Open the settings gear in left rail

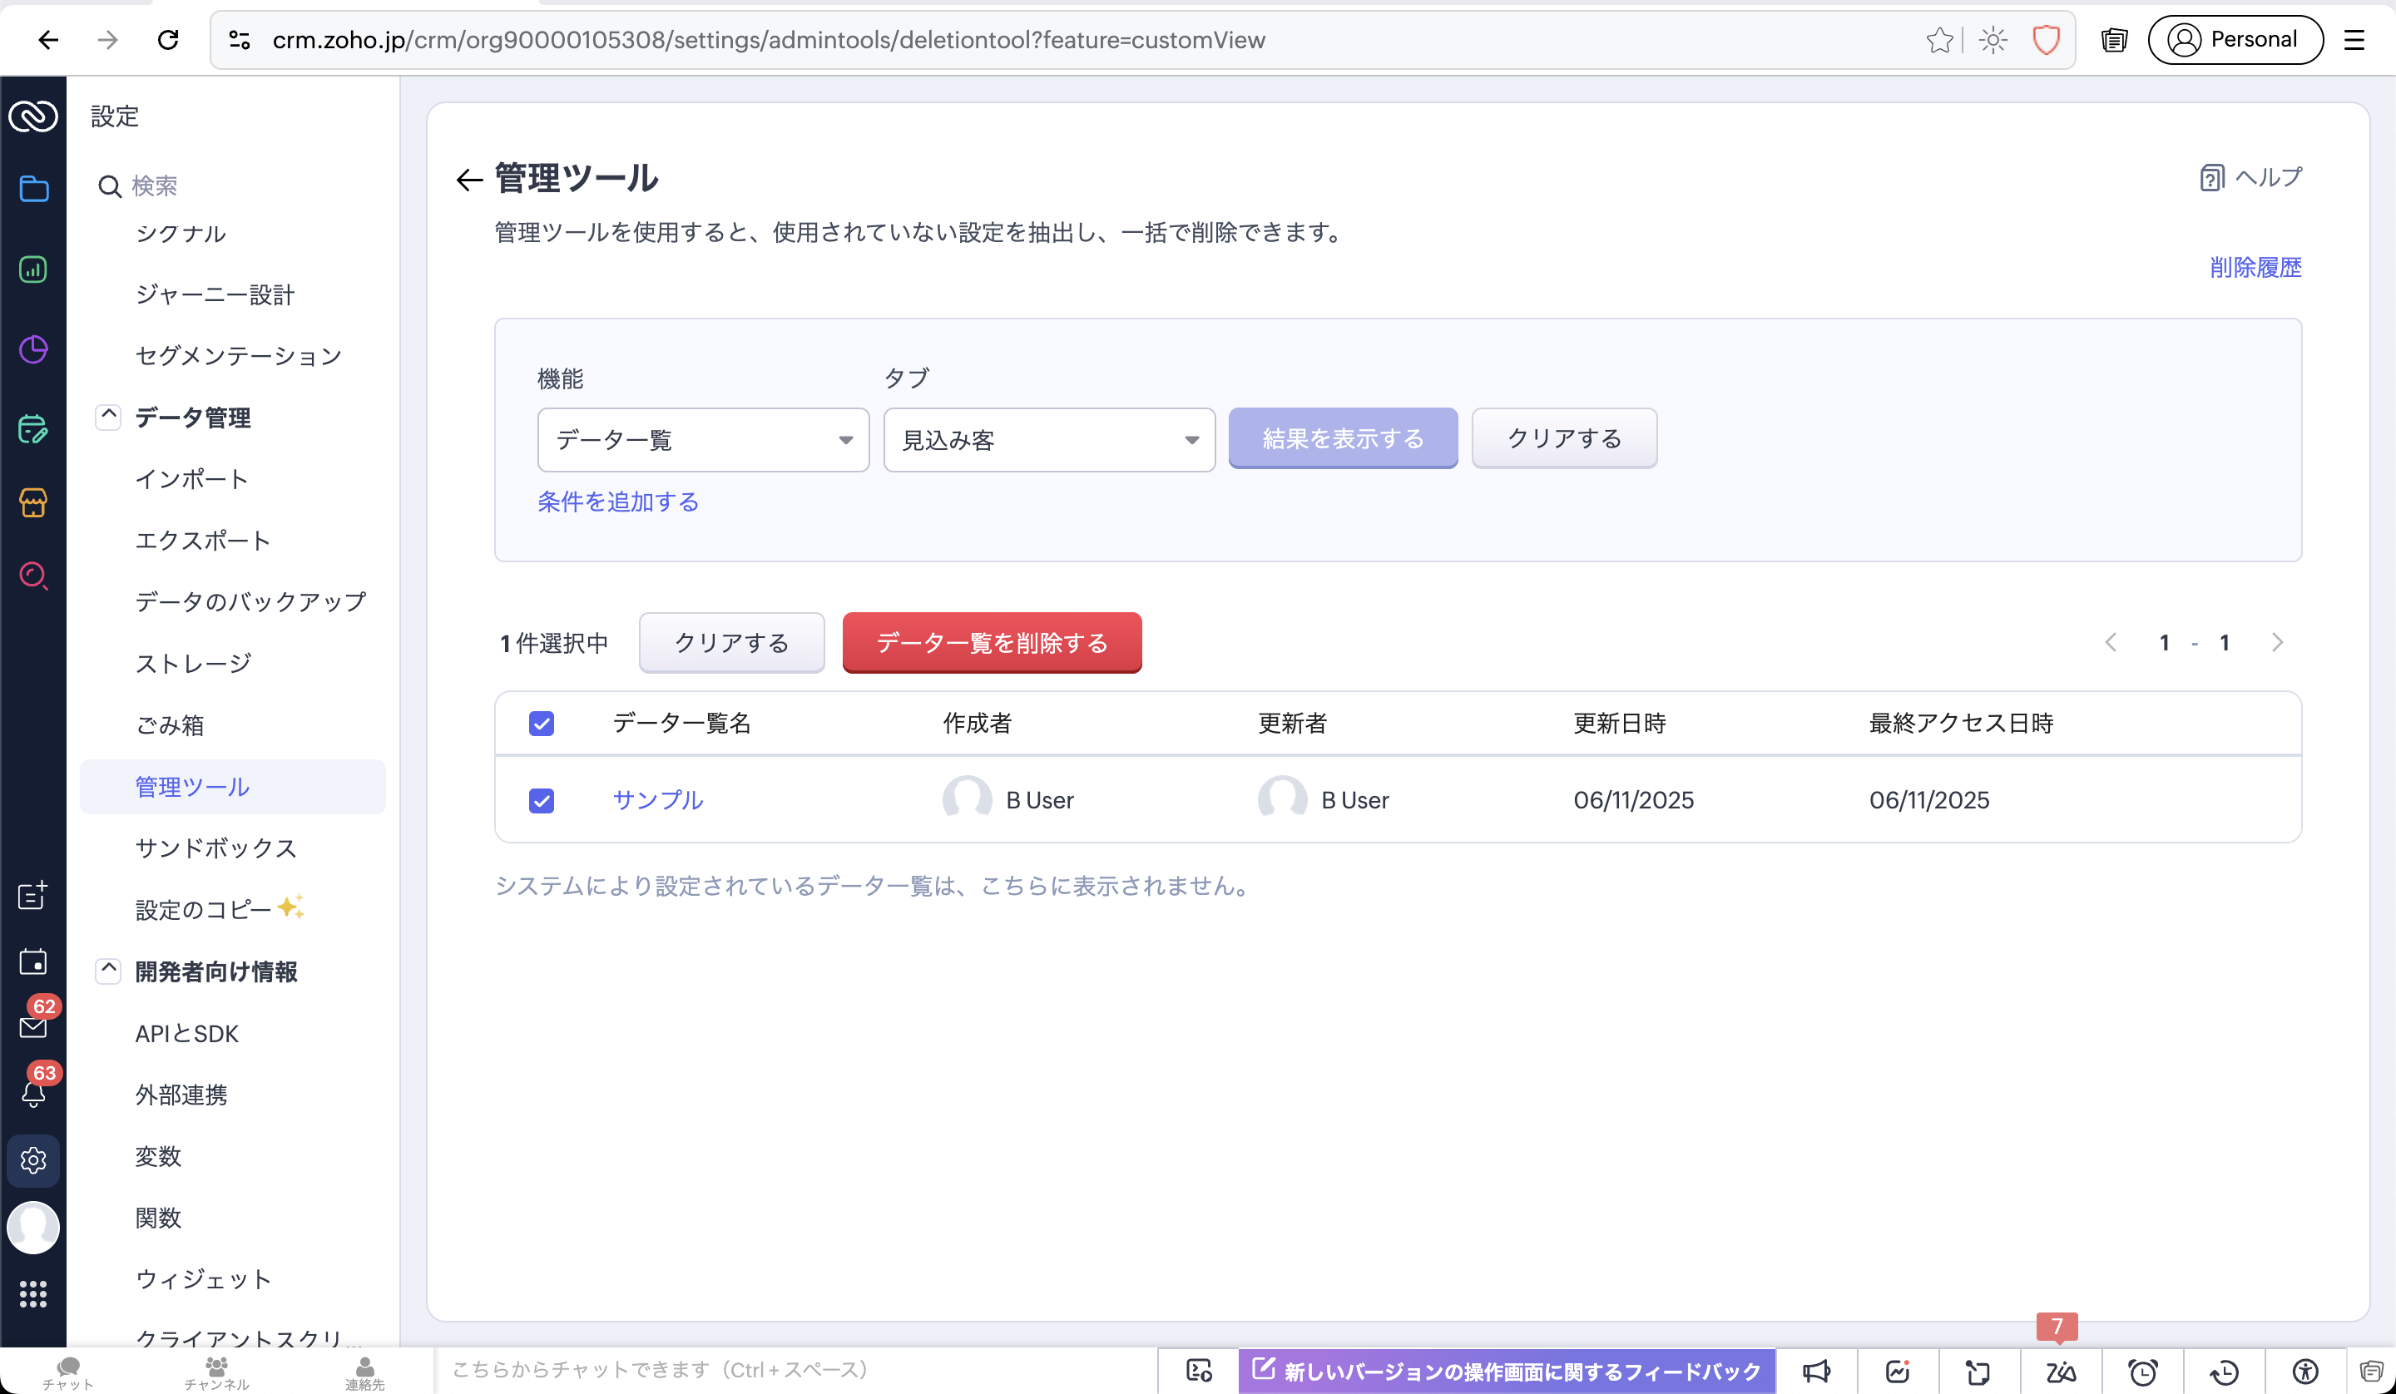click(x=33, y=1160)
